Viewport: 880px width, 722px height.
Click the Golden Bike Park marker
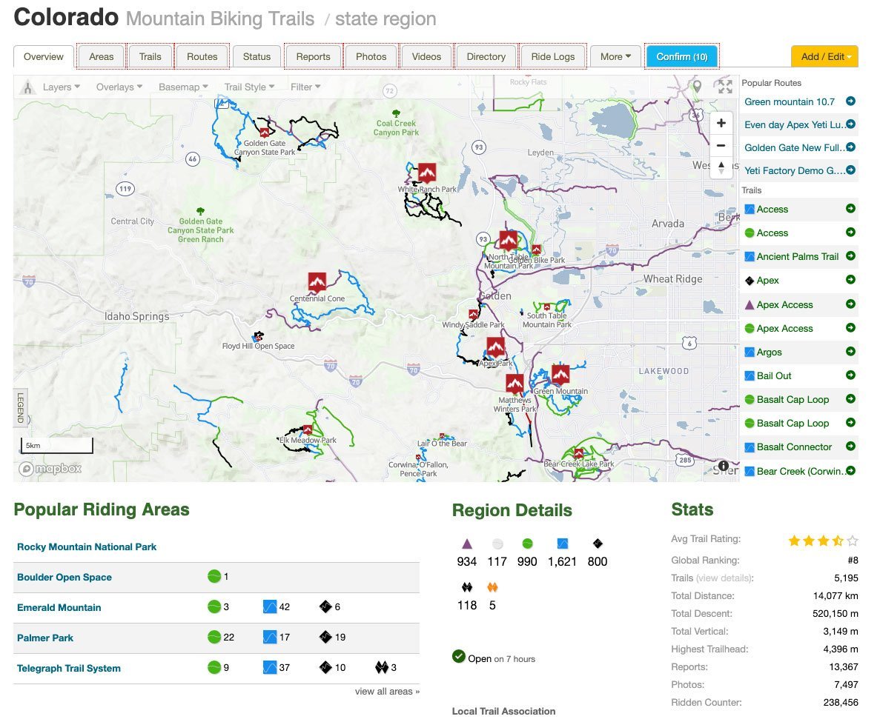tap(536, 250)
